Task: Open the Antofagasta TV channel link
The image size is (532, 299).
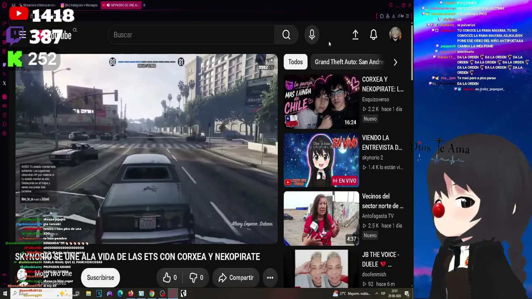Action: pos(378,216)
